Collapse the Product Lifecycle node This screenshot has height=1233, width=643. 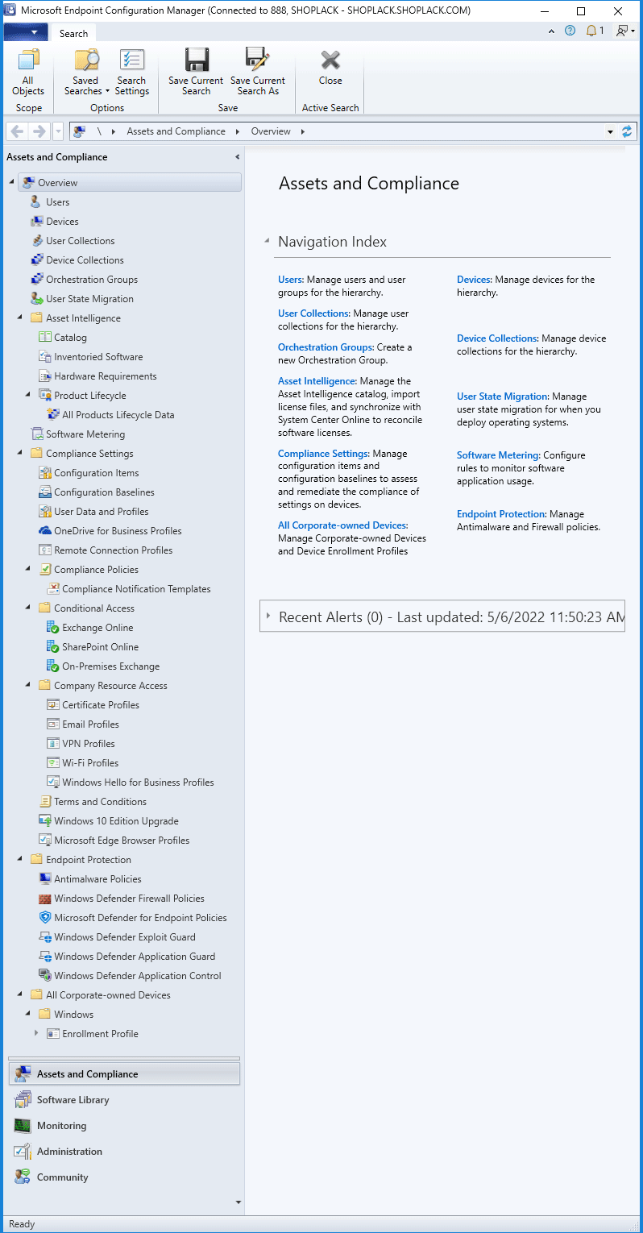pyautogui.click(x=28, y=396)
